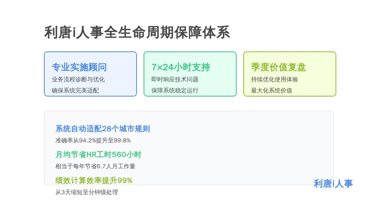Click the lime bordered quarterly review card
This screenshot has width=378, height=213.
[x=289, y=74]
